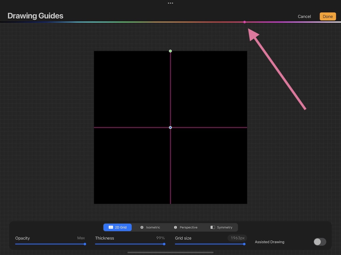Viewport: 341px width, 255px height.
Task: Click the Drawing Guides title
Action: click(x=35, y=16)
